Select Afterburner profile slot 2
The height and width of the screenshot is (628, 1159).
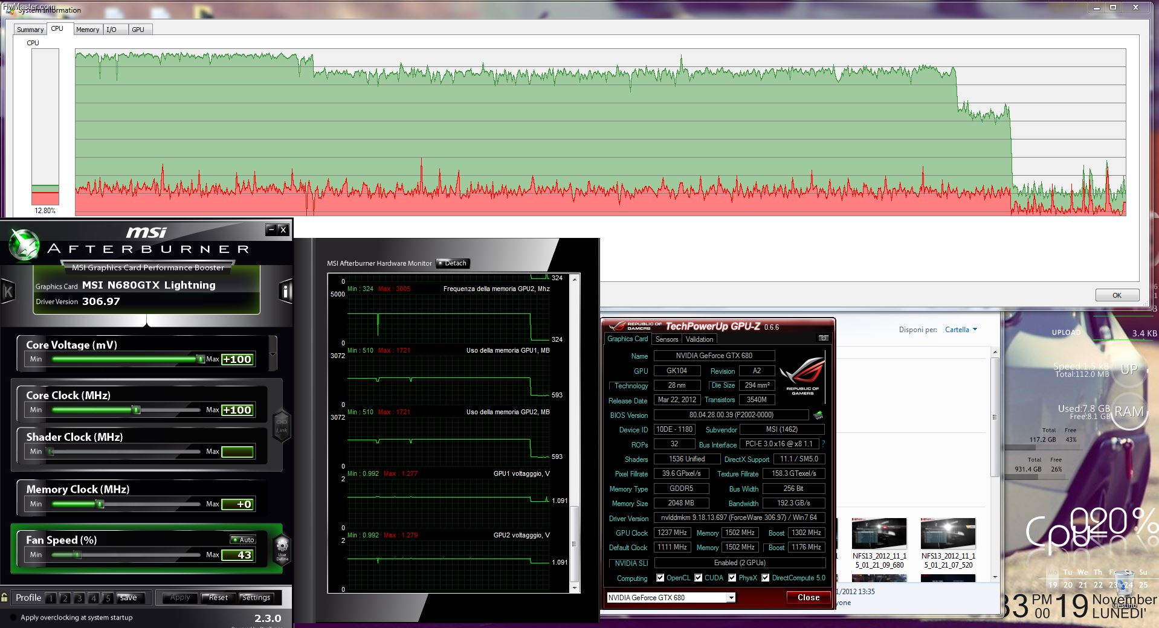65,598
